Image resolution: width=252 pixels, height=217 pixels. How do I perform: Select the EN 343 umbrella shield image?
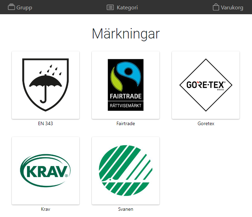click(45, 85)
